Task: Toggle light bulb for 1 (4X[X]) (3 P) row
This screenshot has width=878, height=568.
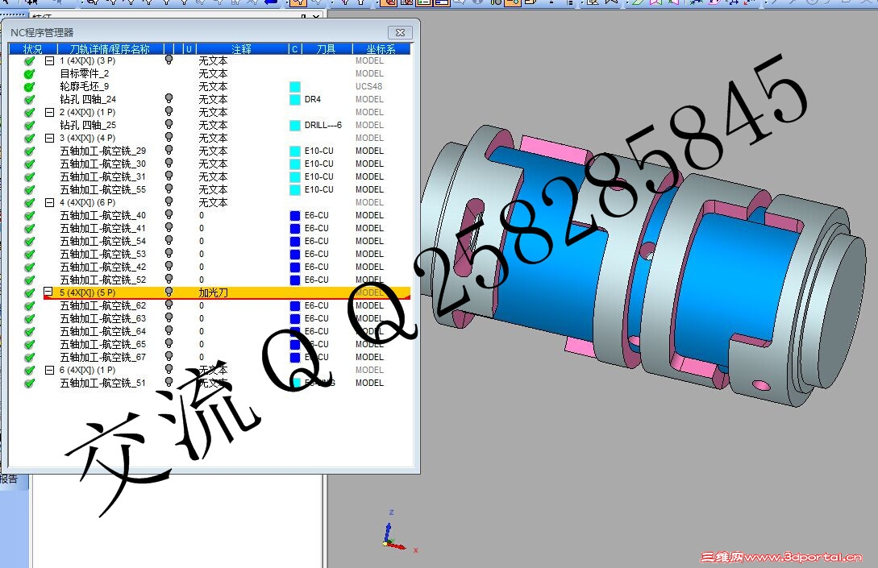Action: (x=169, y=60)
